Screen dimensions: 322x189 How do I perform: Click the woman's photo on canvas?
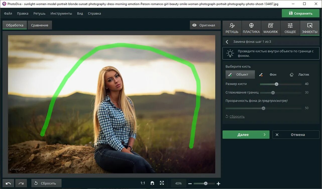click(112, 104)
